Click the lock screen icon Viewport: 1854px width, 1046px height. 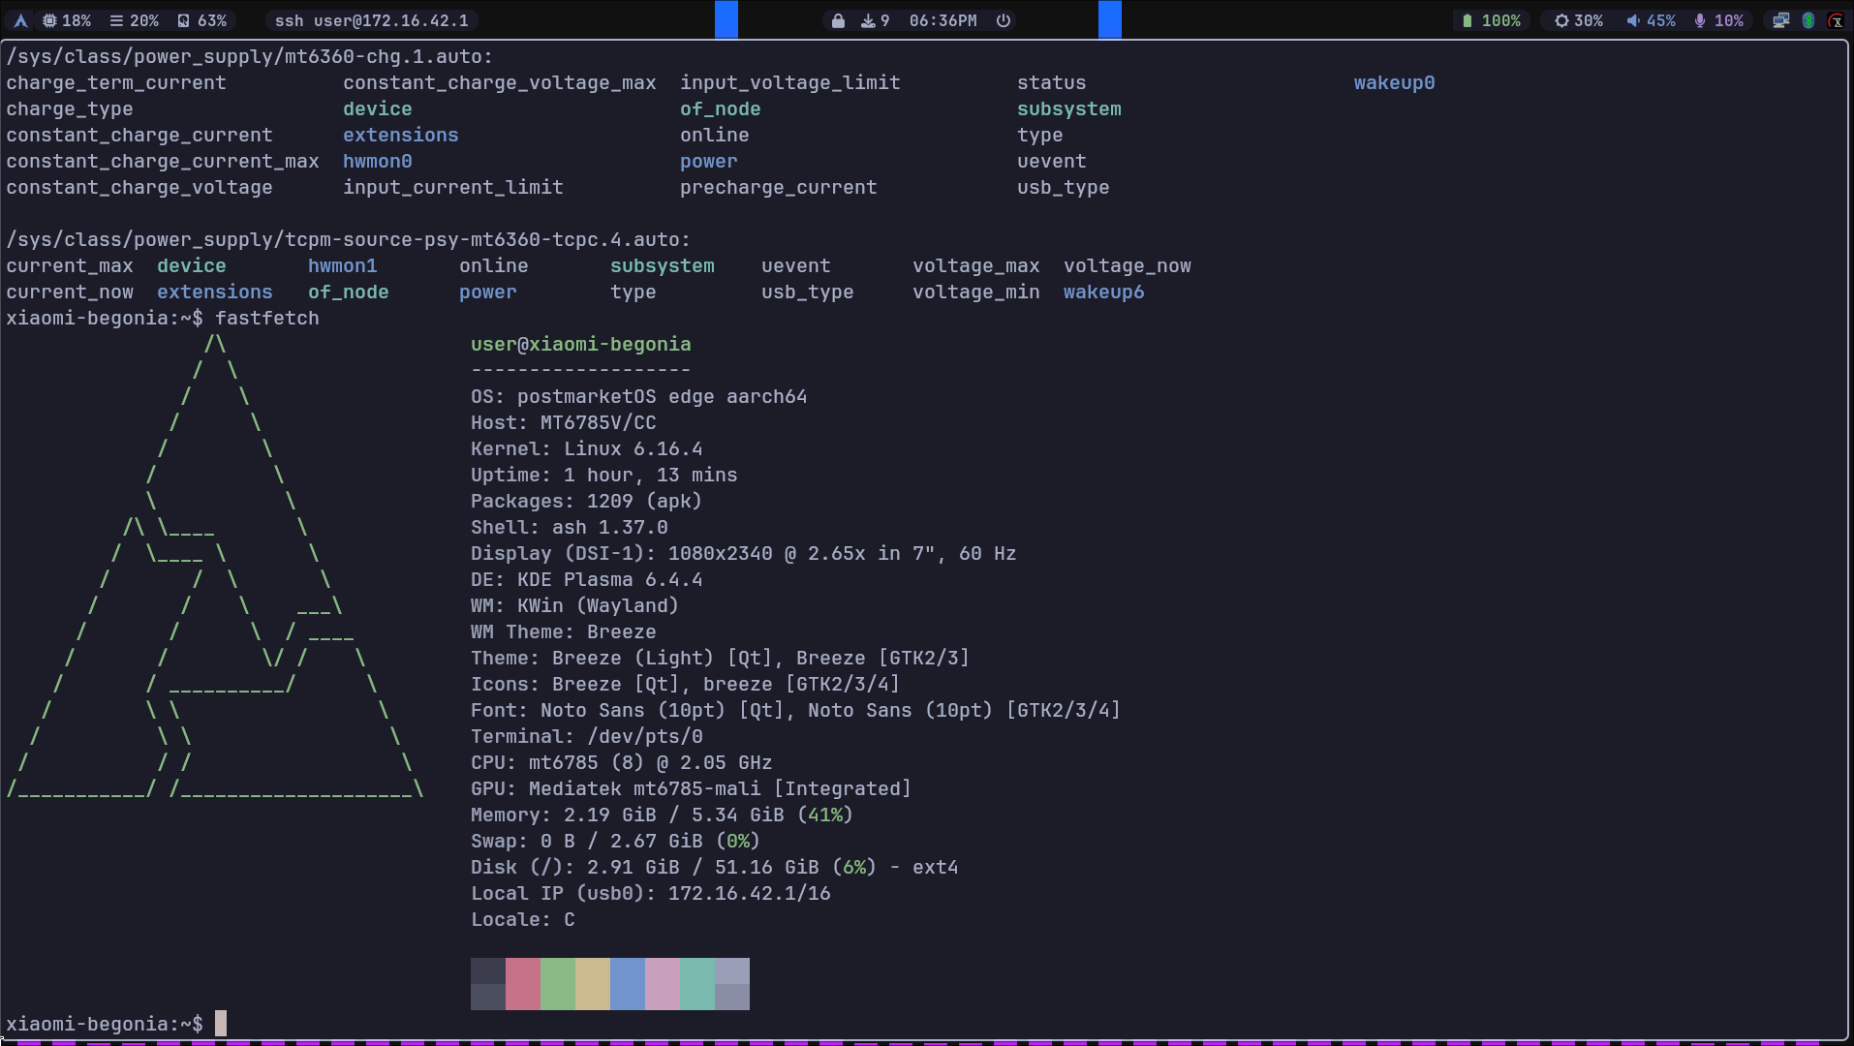coord(838,20)
